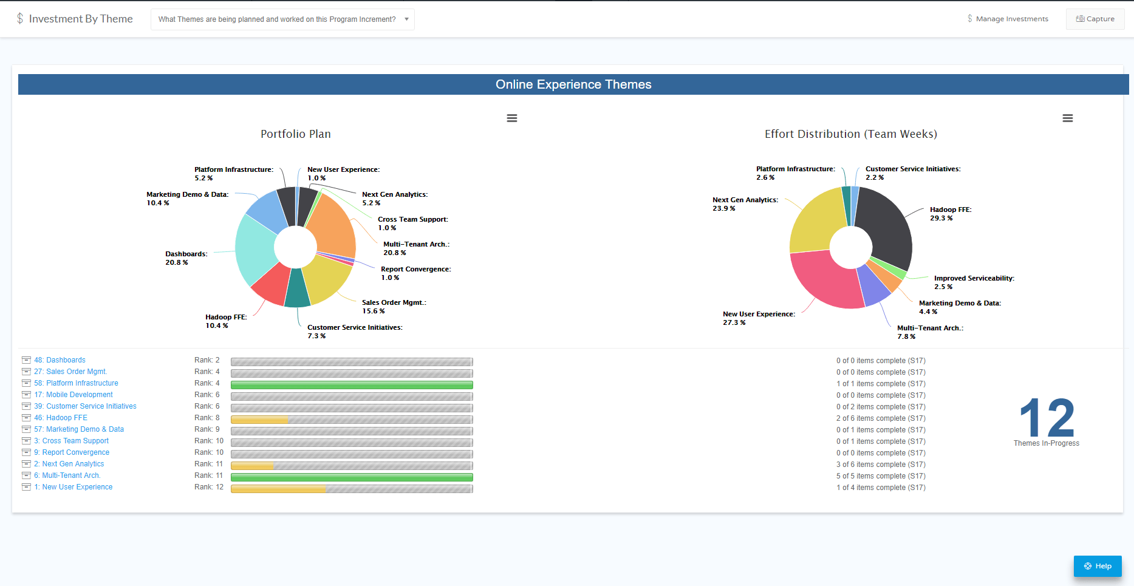The image size is (1134, 586).
Task: Click the theme icon beside 2: Next Gen Analytics
Action: pyautogui.click(x=26, y=464)
